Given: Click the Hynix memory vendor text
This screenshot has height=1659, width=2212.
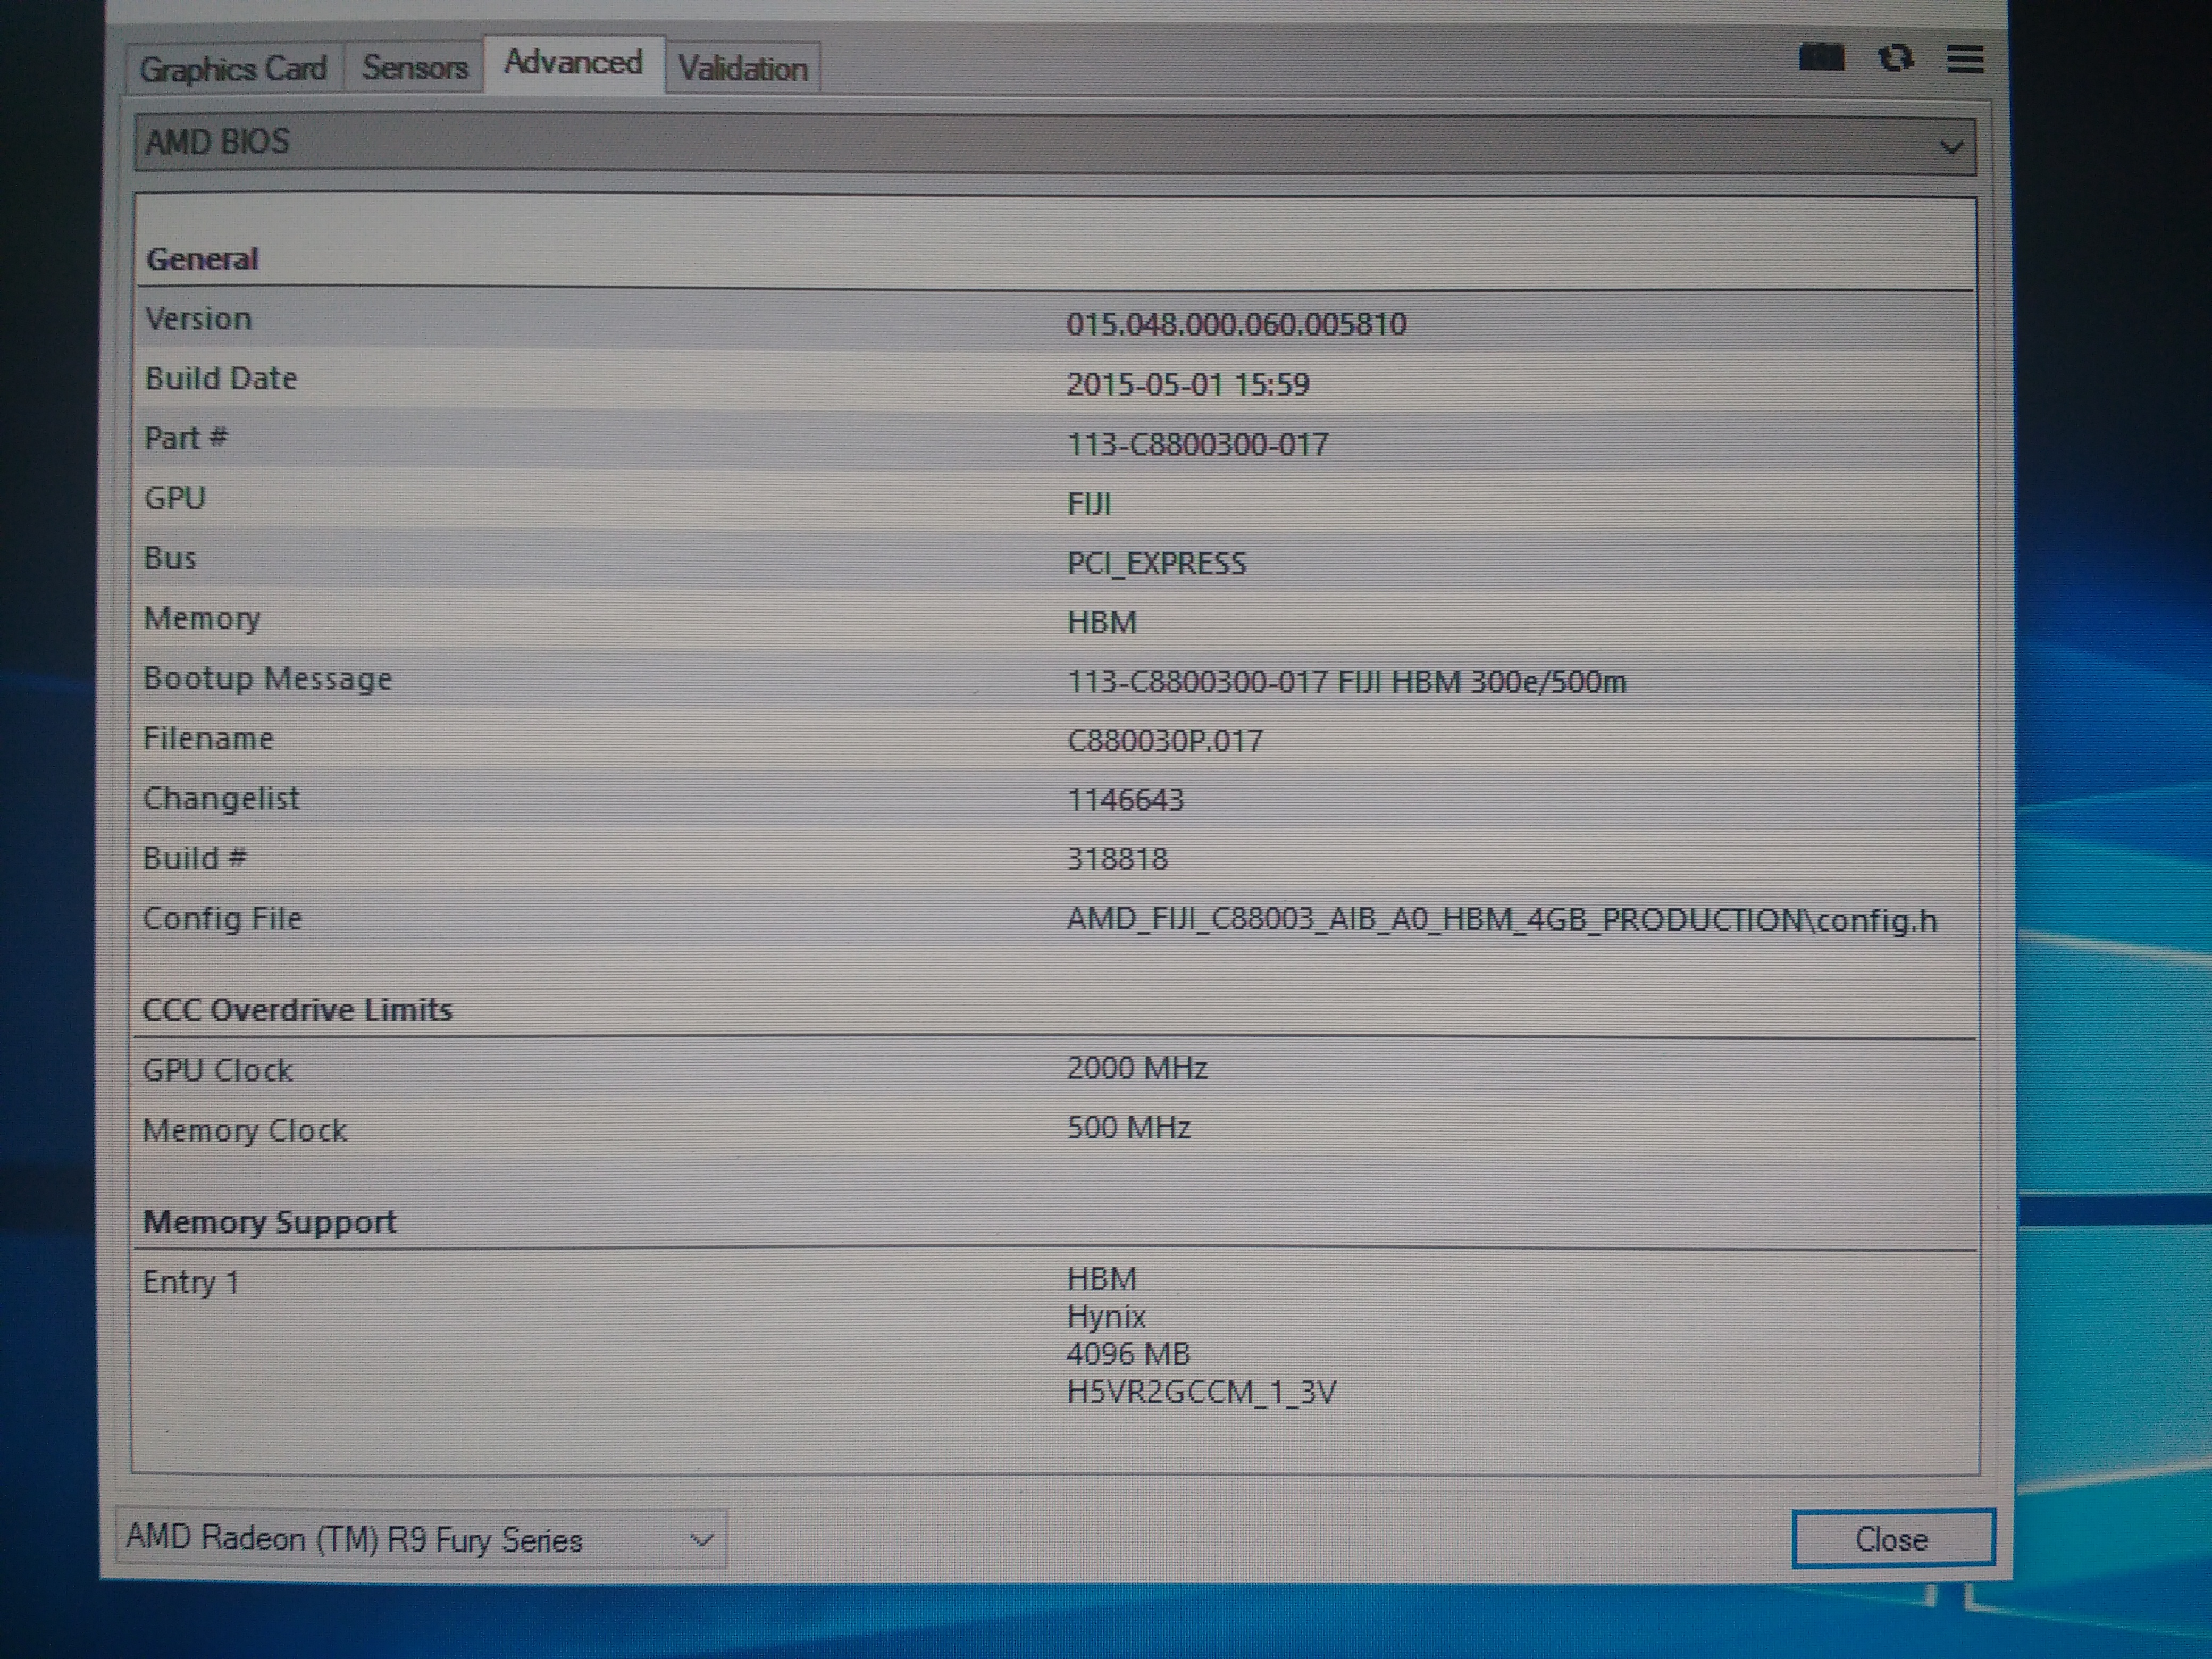Looking at the screenshot, I should point(1106,1317).
